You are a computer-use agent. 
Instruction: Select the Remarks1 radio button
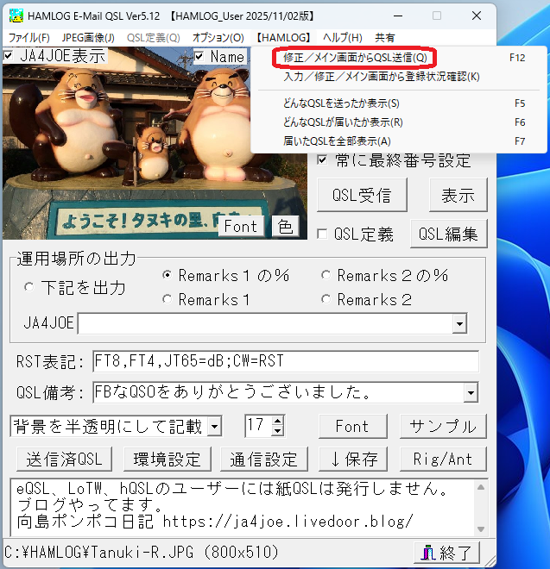(x=167, y=300)
